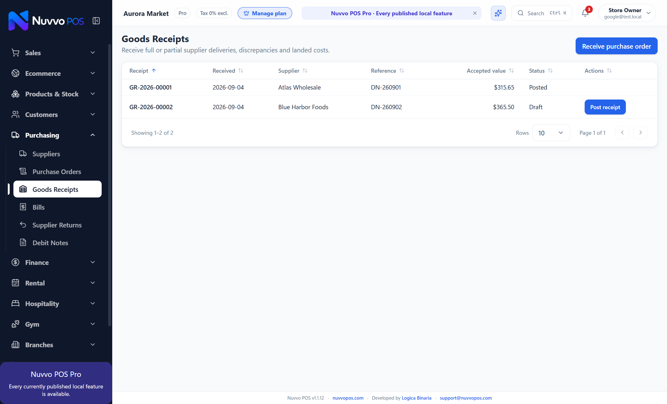Screen dimensions: 667x404
Task: Click the Rental calendar icon
Action: [x=16, y=283]
